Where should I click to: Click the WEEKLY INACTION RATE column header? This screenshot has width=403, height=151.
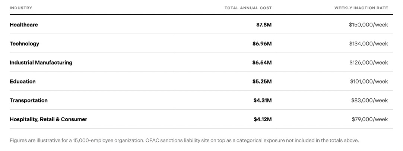[x=361, y=8]
